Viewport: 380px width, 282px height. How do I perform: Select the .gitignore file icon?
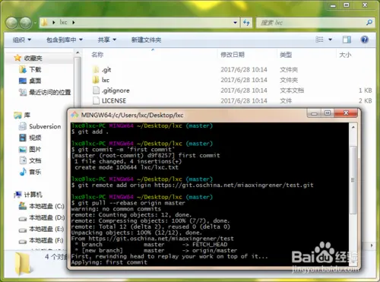(x=97, y=90)
